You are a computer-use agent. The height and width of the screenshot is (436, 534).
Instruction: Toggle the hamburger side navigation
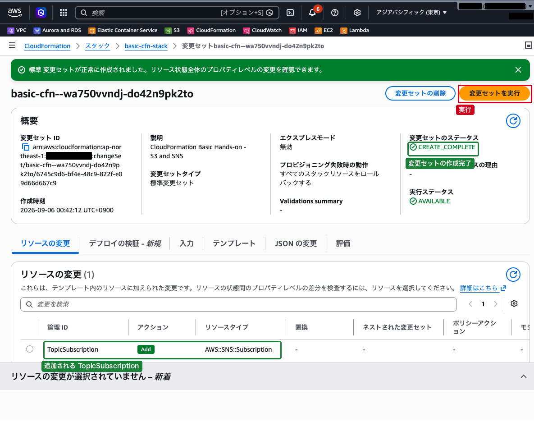tap(12, 45)
